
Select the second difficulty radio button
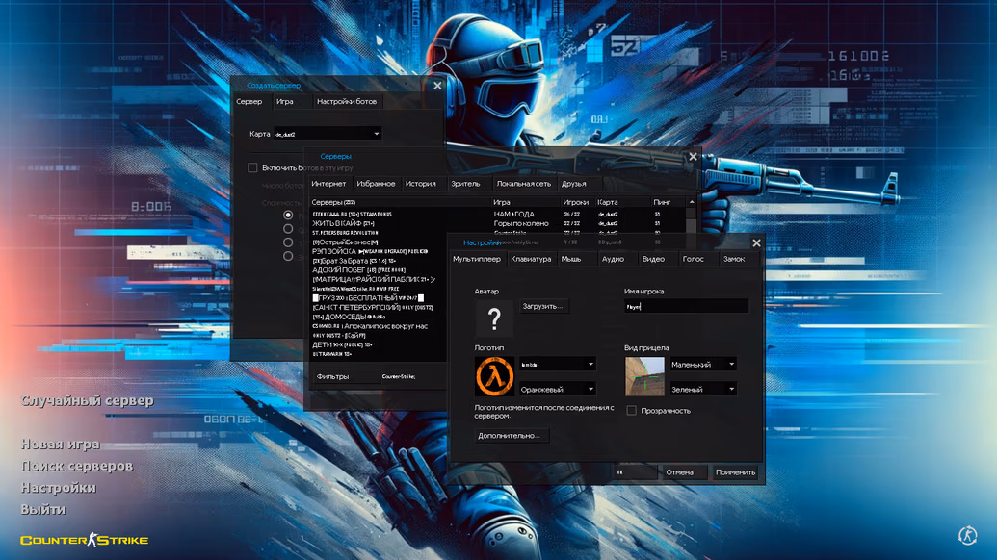[288, 229]
